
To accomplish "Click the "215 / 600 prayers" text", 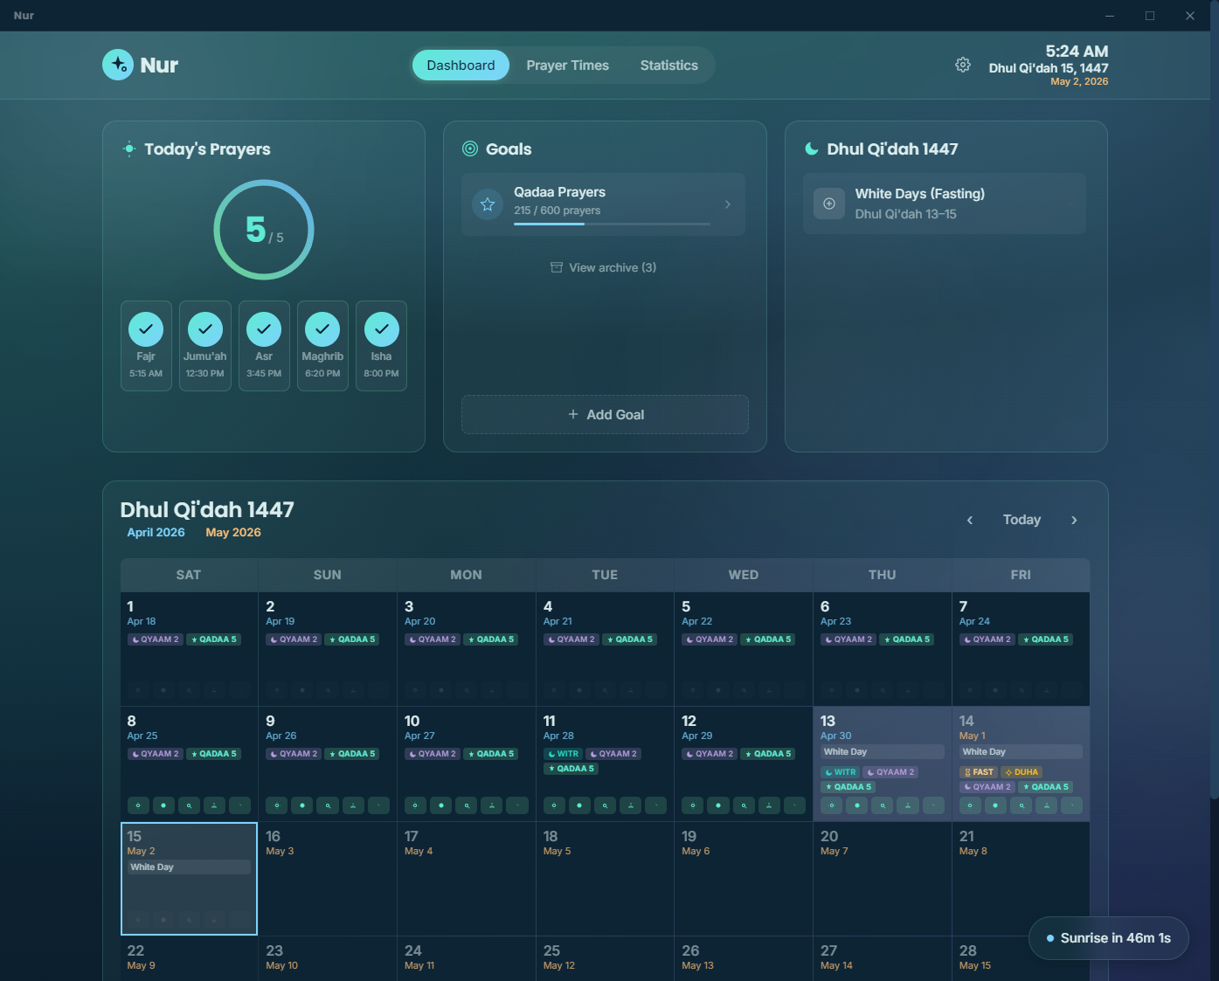I will (x=558, y=211).
